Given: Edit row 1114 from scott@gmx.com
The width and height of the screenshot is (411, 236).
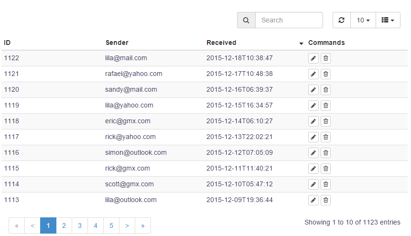Looking at the screenshot, I should pos(313,184).
